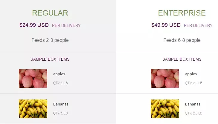Click Enterprise 'SAMPLE BOX ITEMS' header
Screen dimensions: 218x124
(x=182, y=59)
